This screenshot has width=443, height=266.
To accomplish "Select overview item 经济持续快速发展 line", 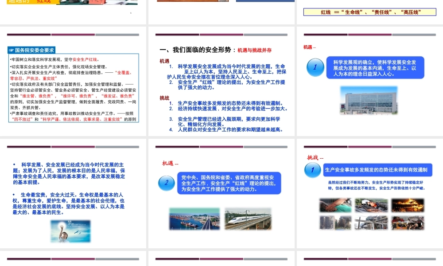I will pyautogui.click(x=228, y=109).
